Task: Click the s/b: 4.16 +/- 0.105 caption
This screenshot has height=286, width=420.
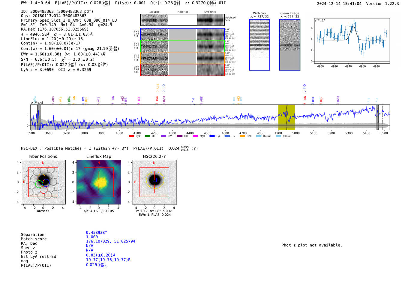Action: [x=99, y=211]
